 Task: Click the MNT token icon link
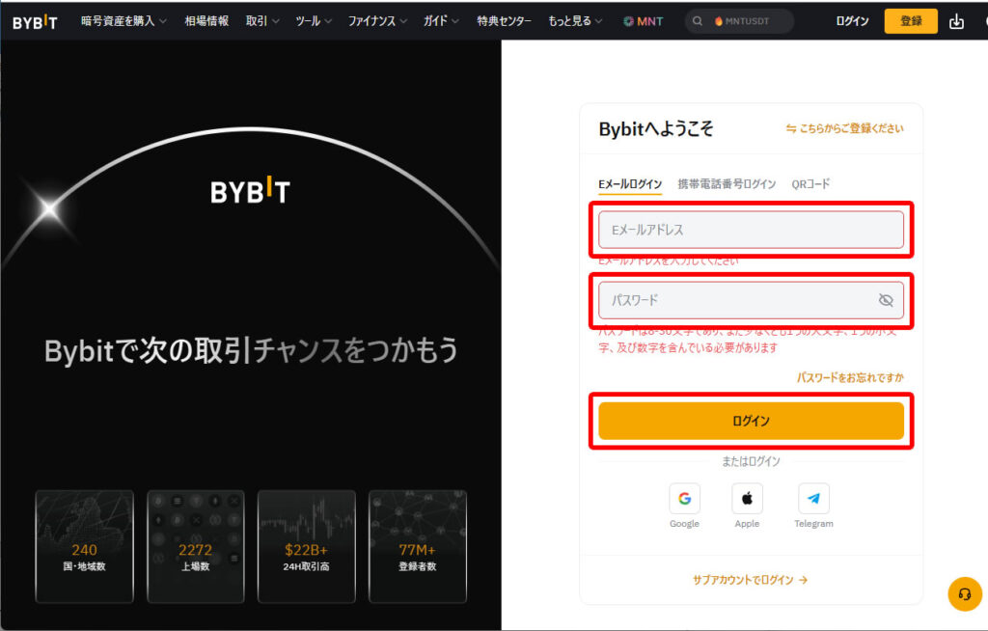[x=643, y=21]
